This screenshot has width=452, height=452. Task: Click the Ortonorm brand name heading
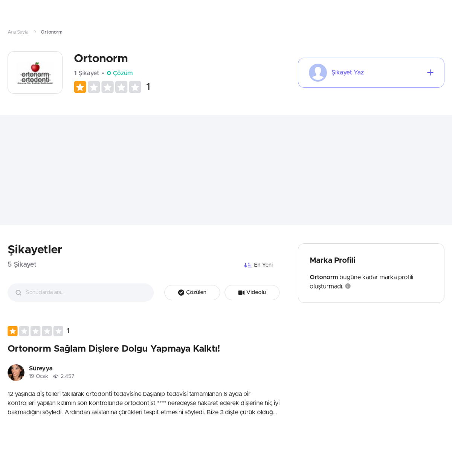pos(101,58)
